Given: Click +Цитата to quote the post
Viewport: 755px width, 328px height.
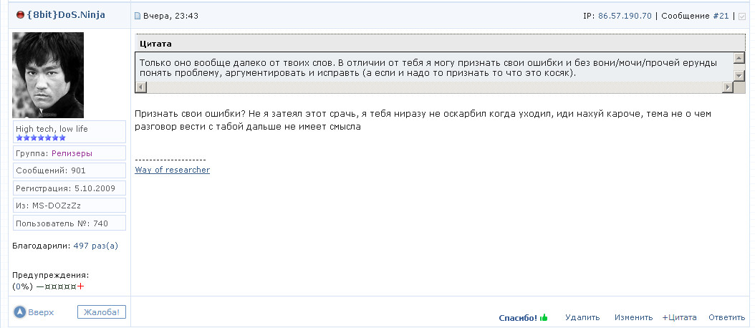Looking at the screenshot, I should (x=679, y=317).
